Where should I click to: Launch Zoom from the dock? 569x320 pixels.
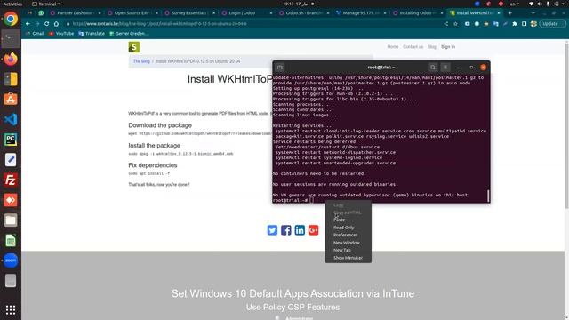click(x=11, y=260)
